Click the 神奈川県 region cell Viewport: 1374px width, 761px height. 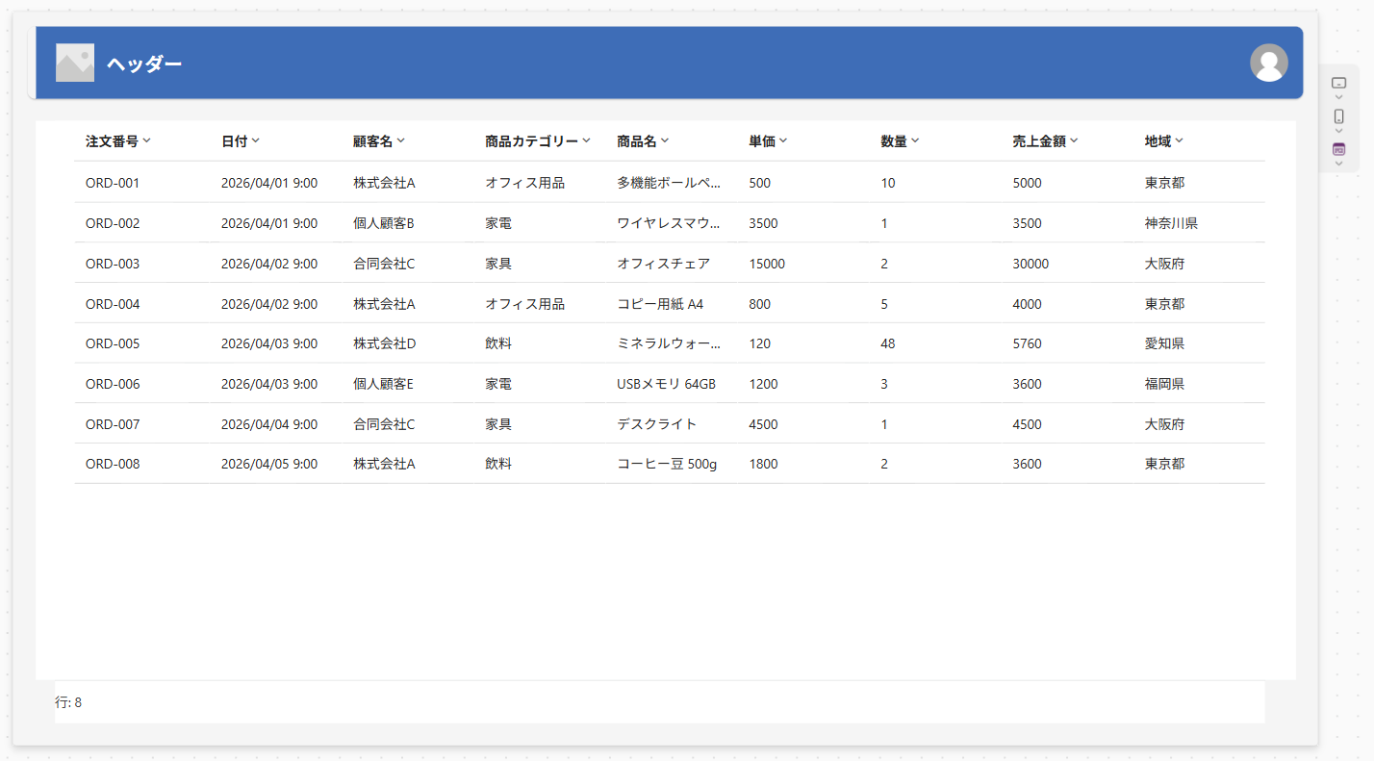click(1171, 223)
